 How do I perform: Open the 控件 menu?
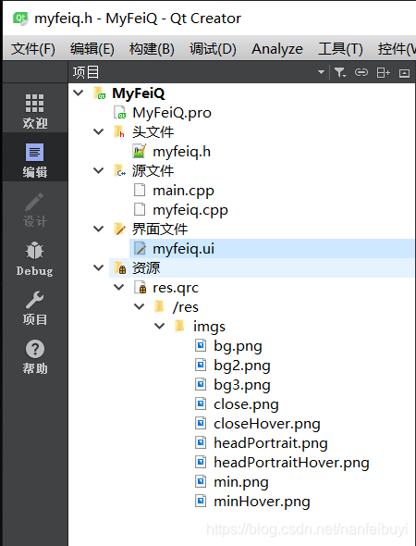(397, 49)
